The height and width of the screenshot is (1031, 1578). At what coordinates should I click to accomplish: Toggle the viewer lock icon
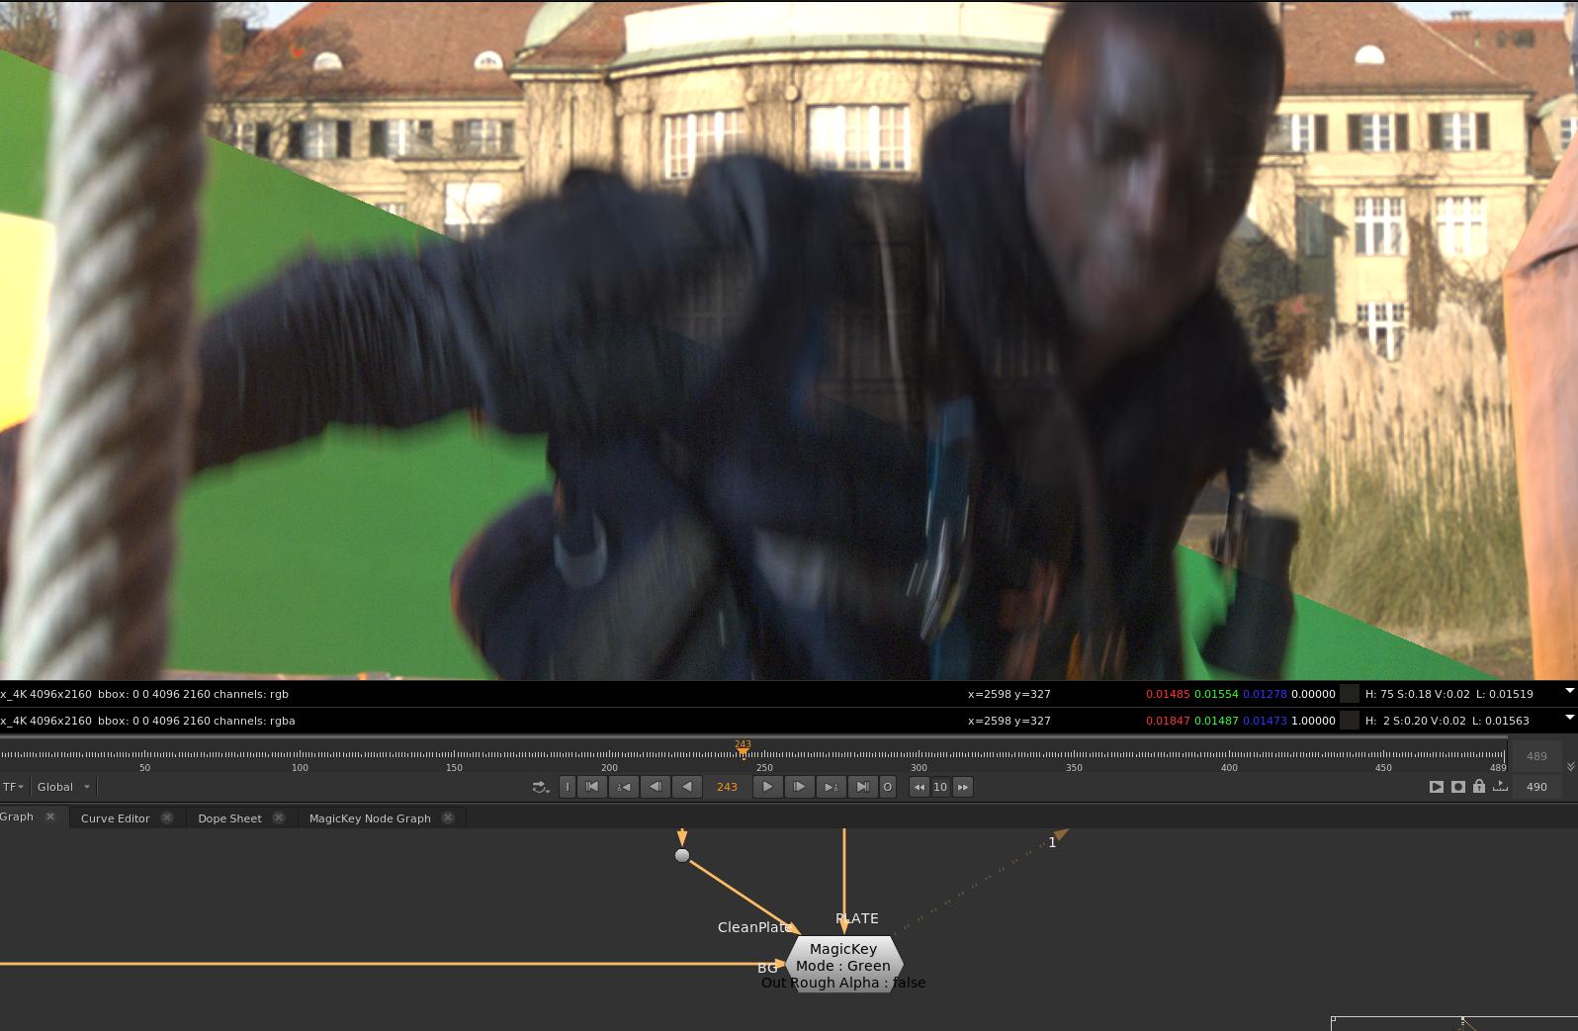pyautogui.click(x=1479, y=787)
